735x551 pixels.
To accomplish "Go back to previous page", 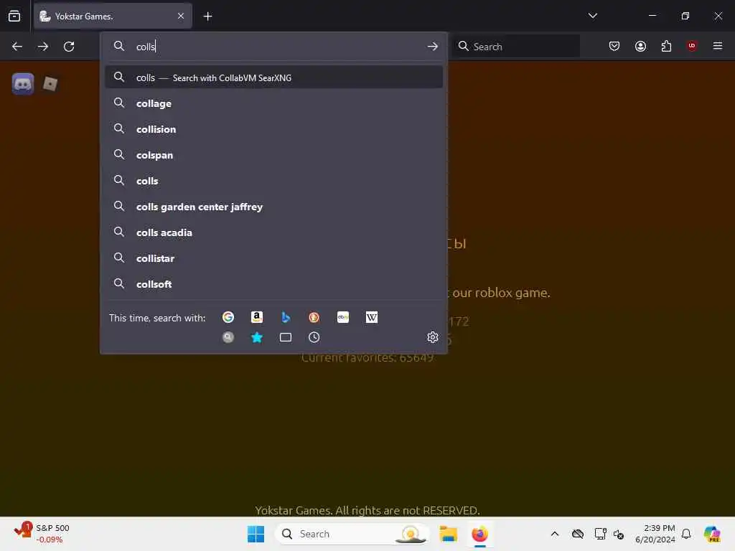I will 17,47.
